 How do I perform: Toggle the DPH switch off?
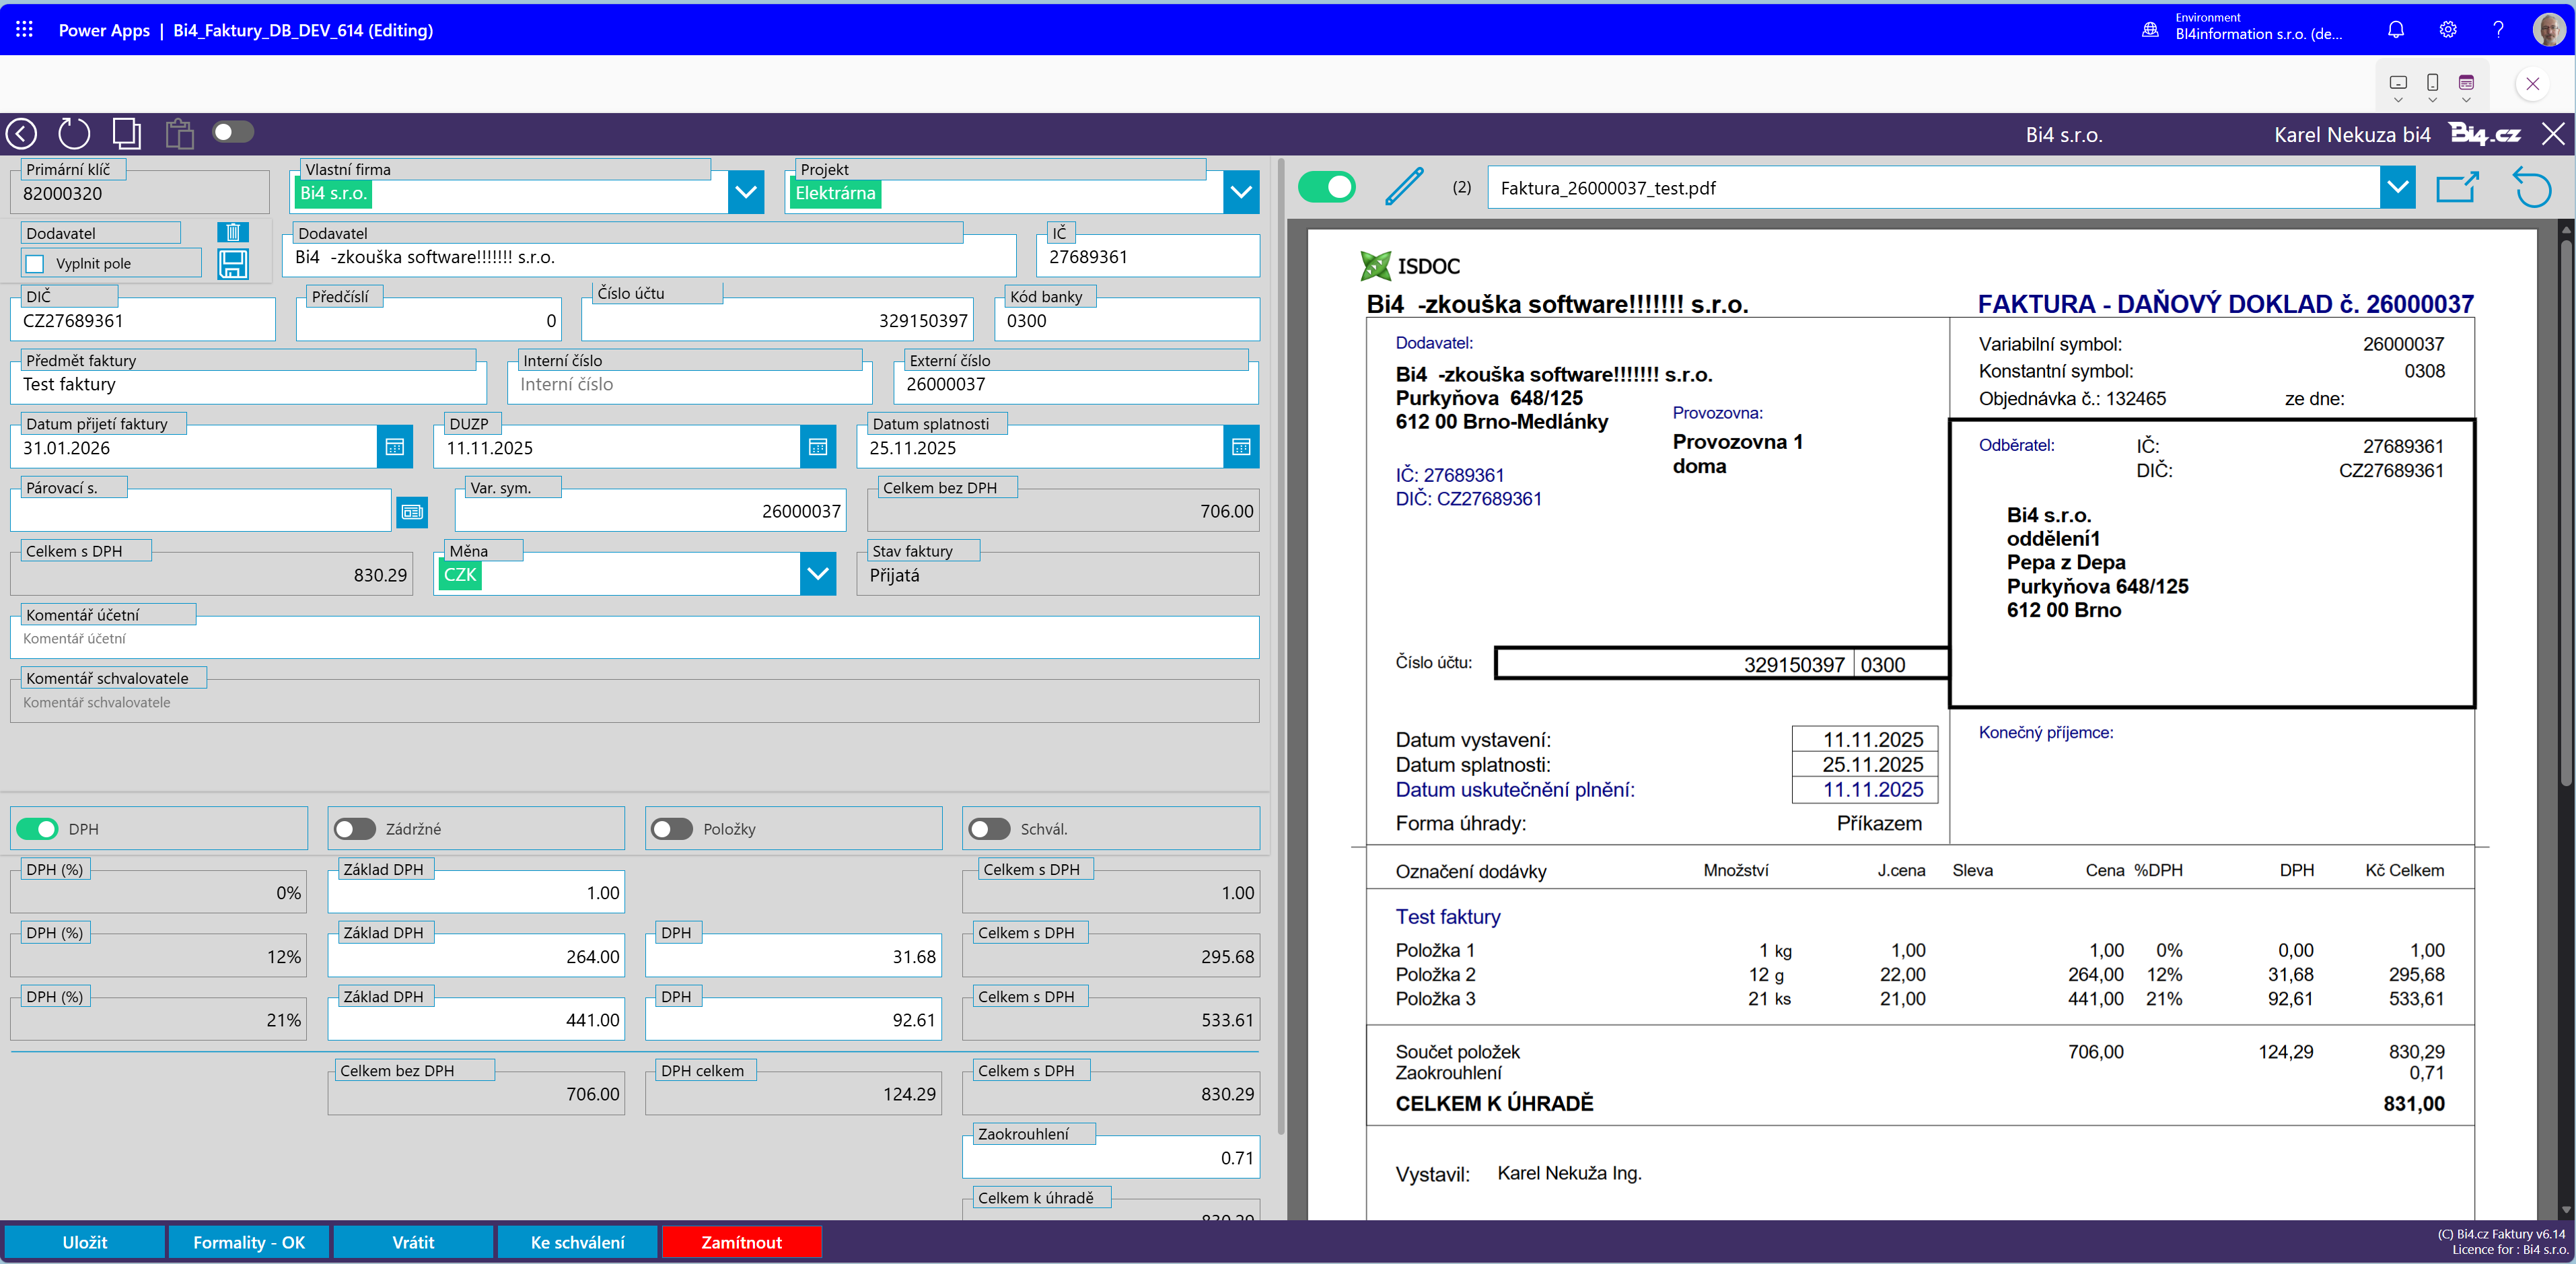tap(38, 829)
